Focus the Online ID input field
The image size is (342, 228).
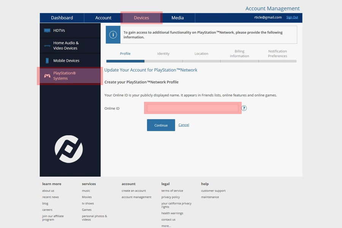pos(193,108)
